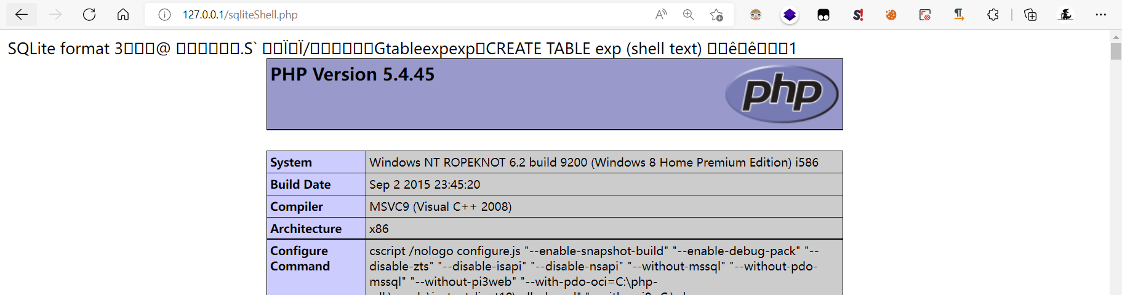Viewport: 1122px width, 295px height.
Task: Open the browser profile avatar
Action: (1065, 15)
